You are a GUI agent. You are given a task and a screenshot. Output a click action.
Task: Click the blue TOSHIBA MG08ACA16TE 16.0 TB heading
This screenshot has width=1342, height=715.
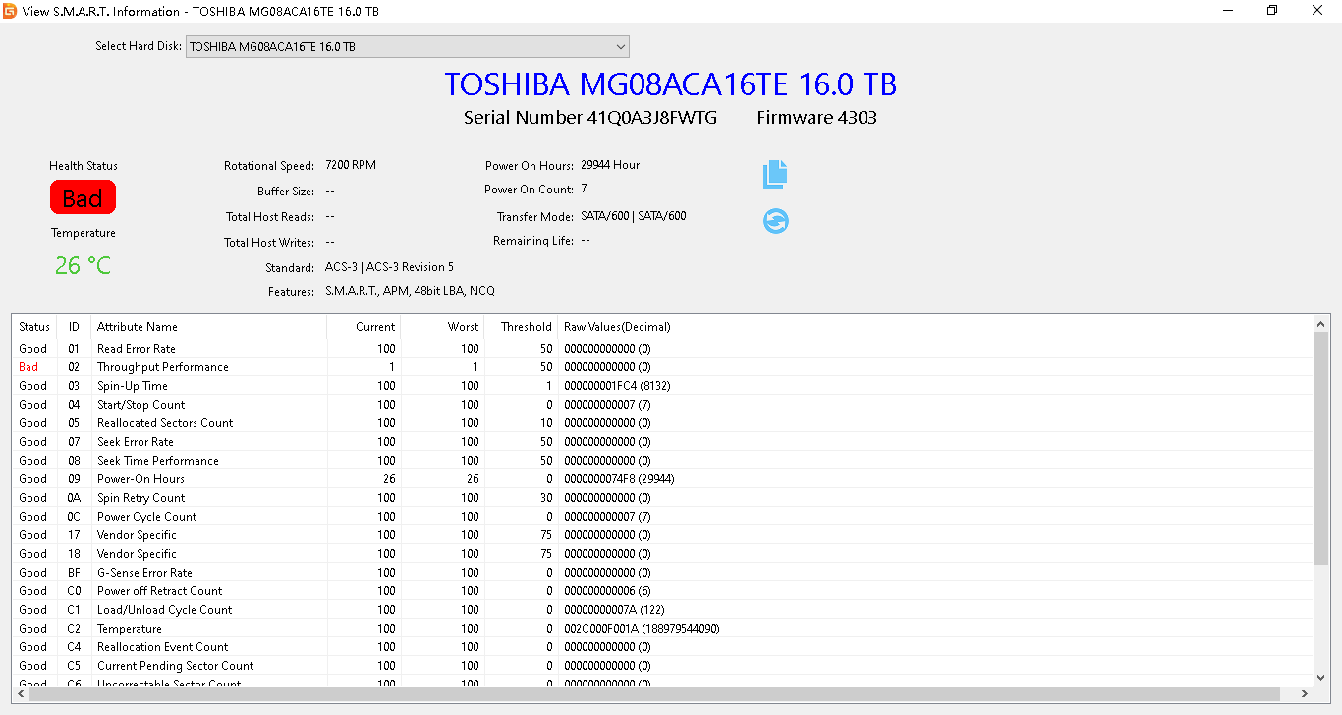click(x=671, y=84)
